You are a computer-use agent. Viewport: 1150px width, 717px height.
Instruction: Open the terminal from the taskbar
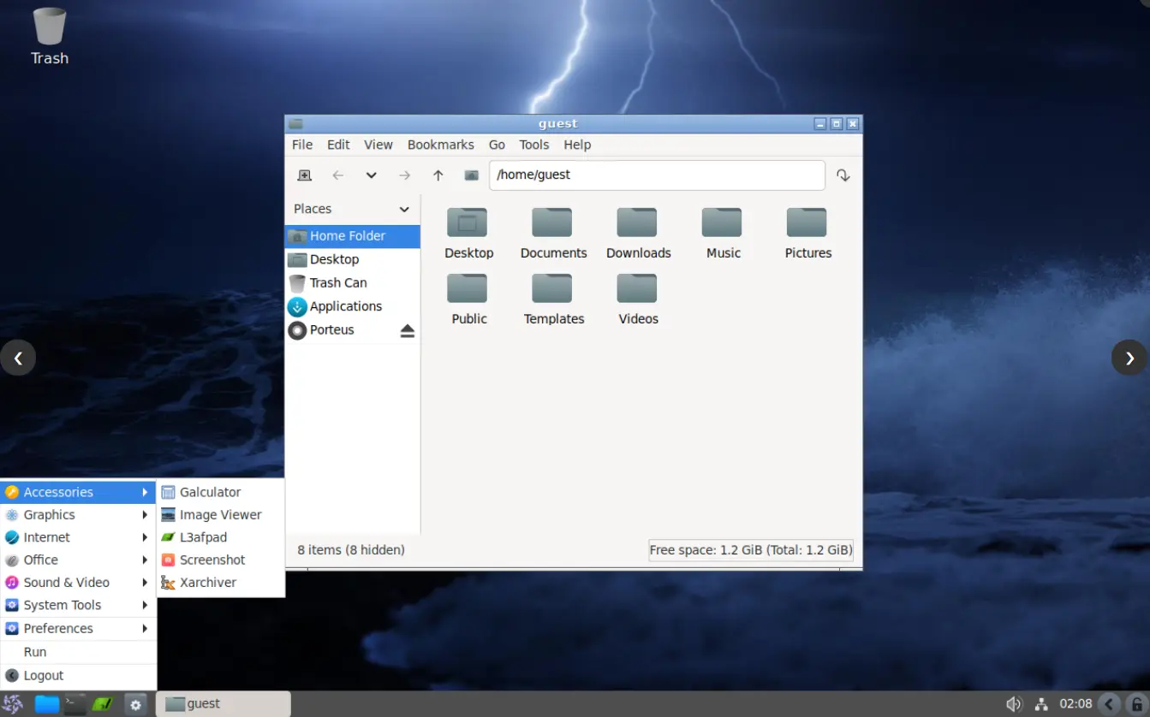click(x=74, y=704)
